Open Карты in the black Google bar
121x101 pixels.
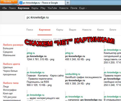[35, 8]
